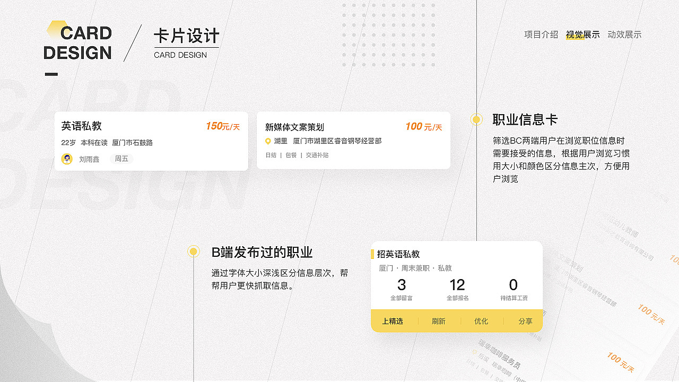Click the 上精选 button

393,321
